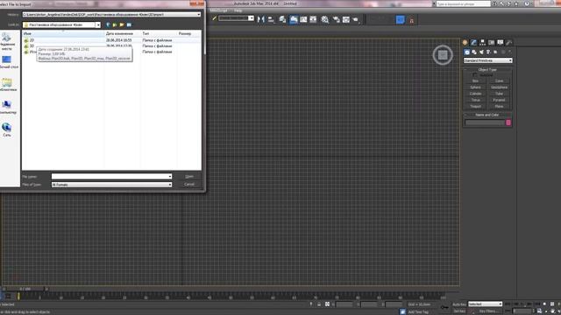Open the Curve Editor toolbar icon
Image resolution: width=561 pixels, height=315 pixels.
point(303,19)
